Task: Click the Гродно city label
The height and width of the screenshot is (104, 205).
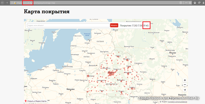Action: pyautogui.click(x=91, y=76)
